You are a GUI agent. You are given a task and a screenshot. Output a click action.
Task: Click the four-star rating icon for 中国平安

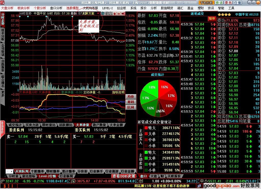pyautogui.click(x=224, y=15)
